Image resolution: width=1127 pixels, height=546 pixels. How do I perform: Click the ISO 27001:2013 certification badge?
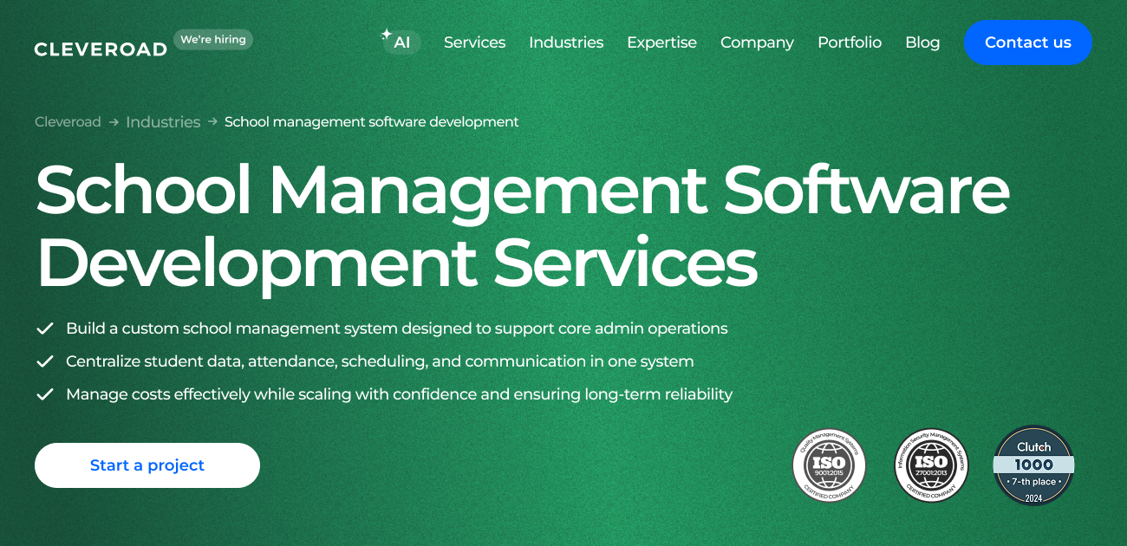point(931,465)
